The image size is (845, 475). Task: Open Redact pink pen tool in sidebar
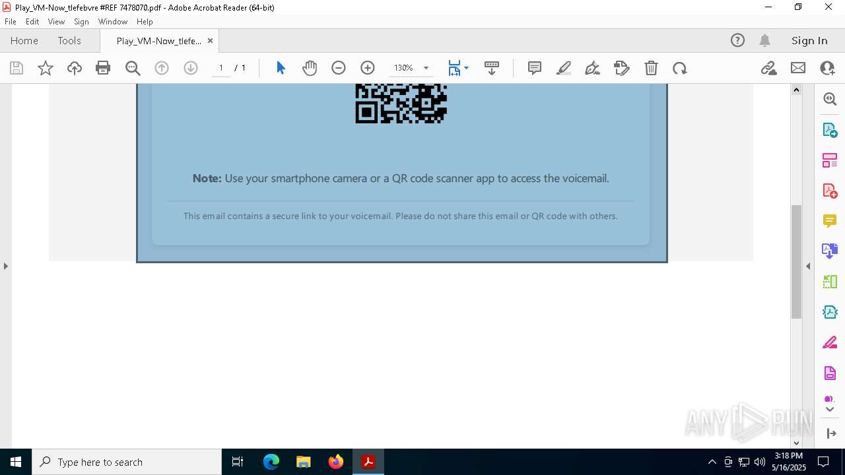tap(830, 343)
